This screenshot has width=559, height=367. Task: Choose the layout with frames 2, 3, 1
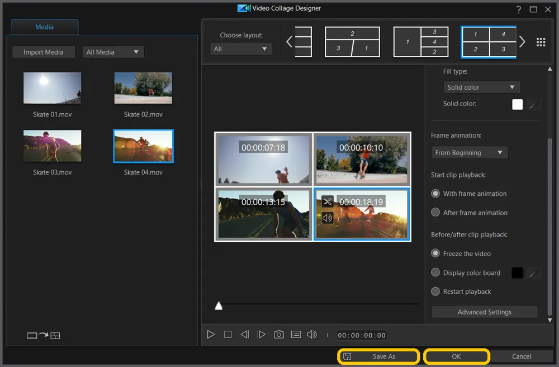coord(352,42)
